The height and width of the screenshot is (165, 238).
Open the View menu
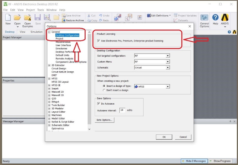point(21,10)
